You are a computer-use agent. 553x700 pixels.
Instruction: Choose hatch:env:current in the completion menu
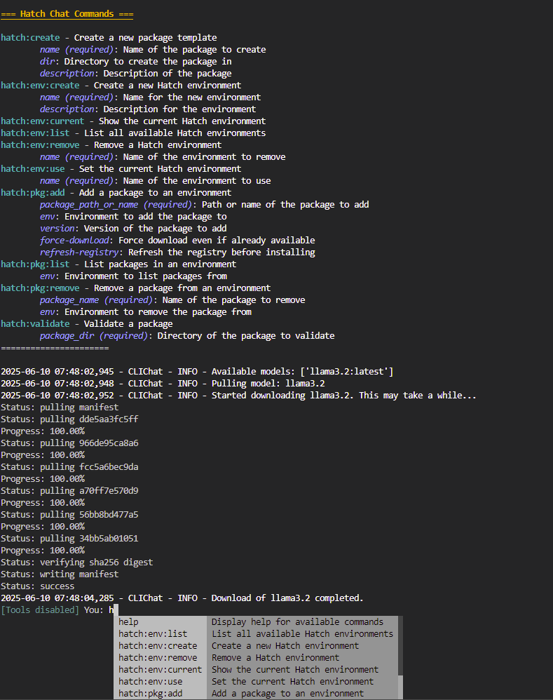(x=161, y=670)
